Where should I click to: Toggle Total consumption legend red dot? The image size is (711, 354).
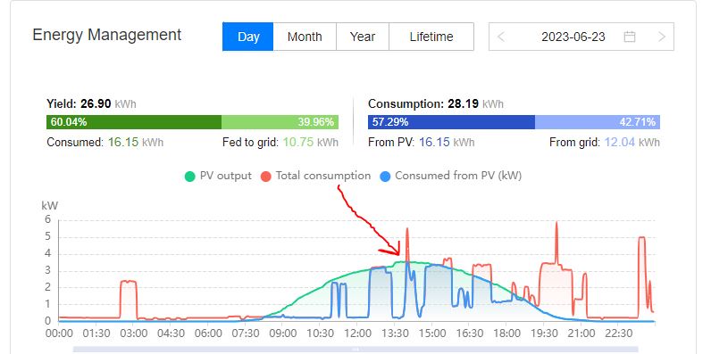coord(265,176)
